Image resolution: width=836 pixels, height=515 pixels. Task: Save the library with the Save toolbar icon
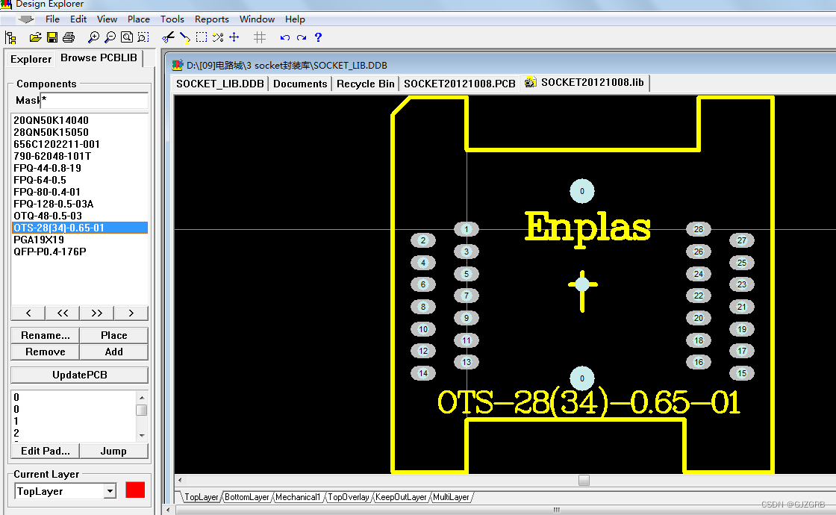pos(52,37)
